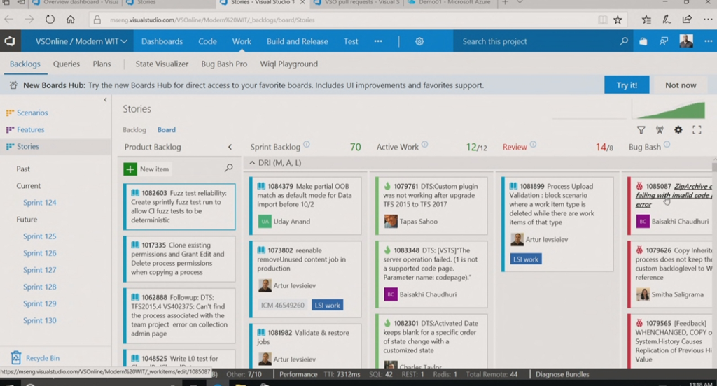717x386 pixels.
Task: Open card 1082603 Fuzz test reliability
Action: pos(179,206)
